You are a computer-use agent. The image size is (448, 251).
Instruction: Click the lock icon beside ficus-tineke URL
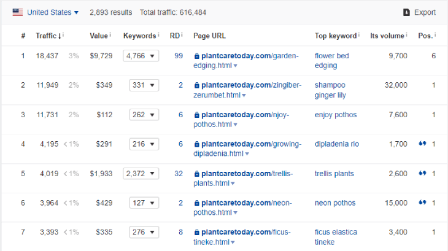tap(196, 232)
